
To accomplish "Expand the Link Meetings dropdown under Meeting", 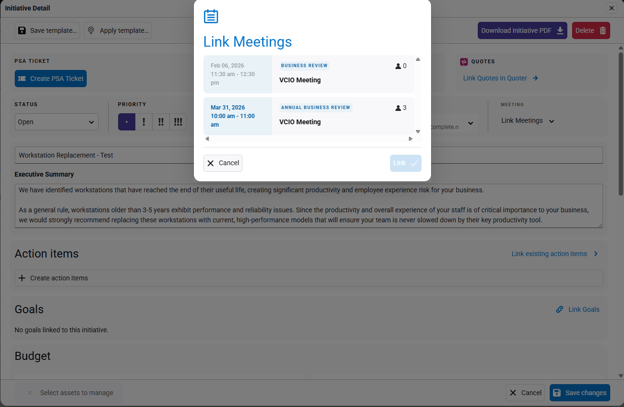I will tap(528, 121).
